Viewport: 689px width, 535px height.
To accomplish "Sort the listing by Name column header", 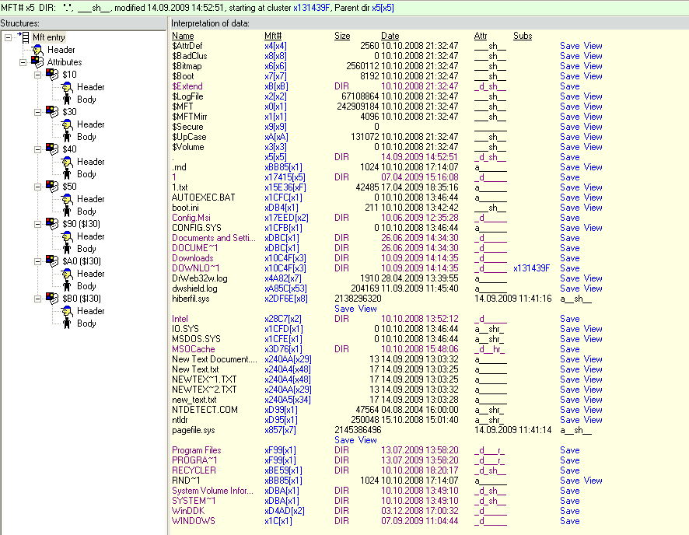I will point(183,36).
